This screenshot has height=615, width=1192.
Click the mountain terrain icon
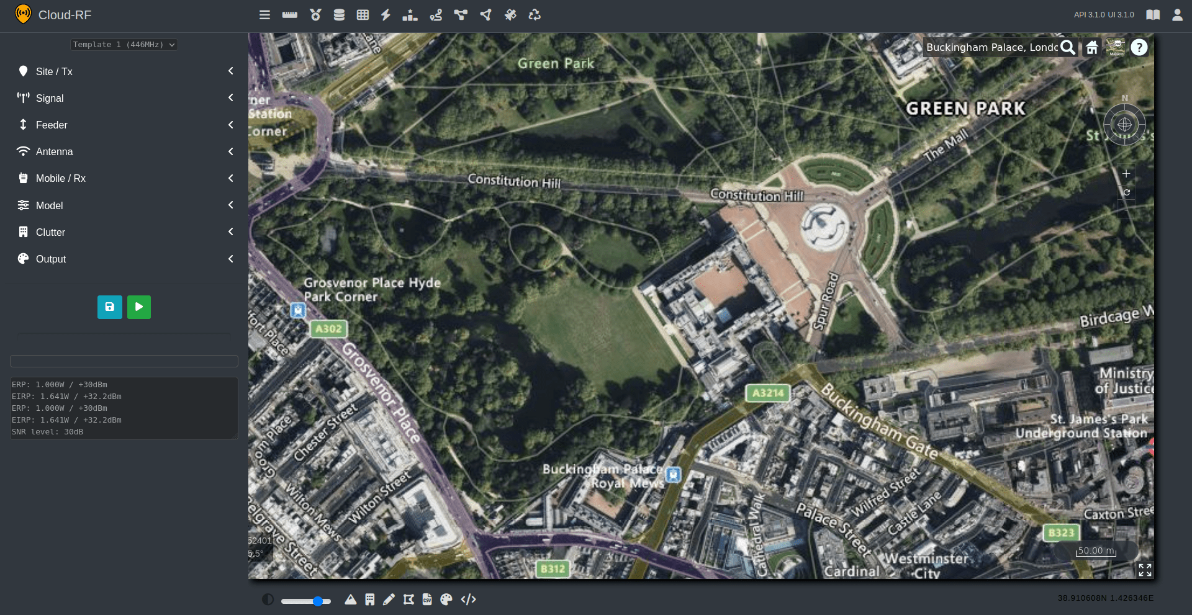351,599
